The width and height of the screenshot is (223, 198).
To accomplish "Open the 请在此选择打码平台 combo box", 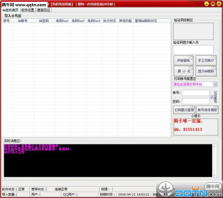I will (195, 84).
